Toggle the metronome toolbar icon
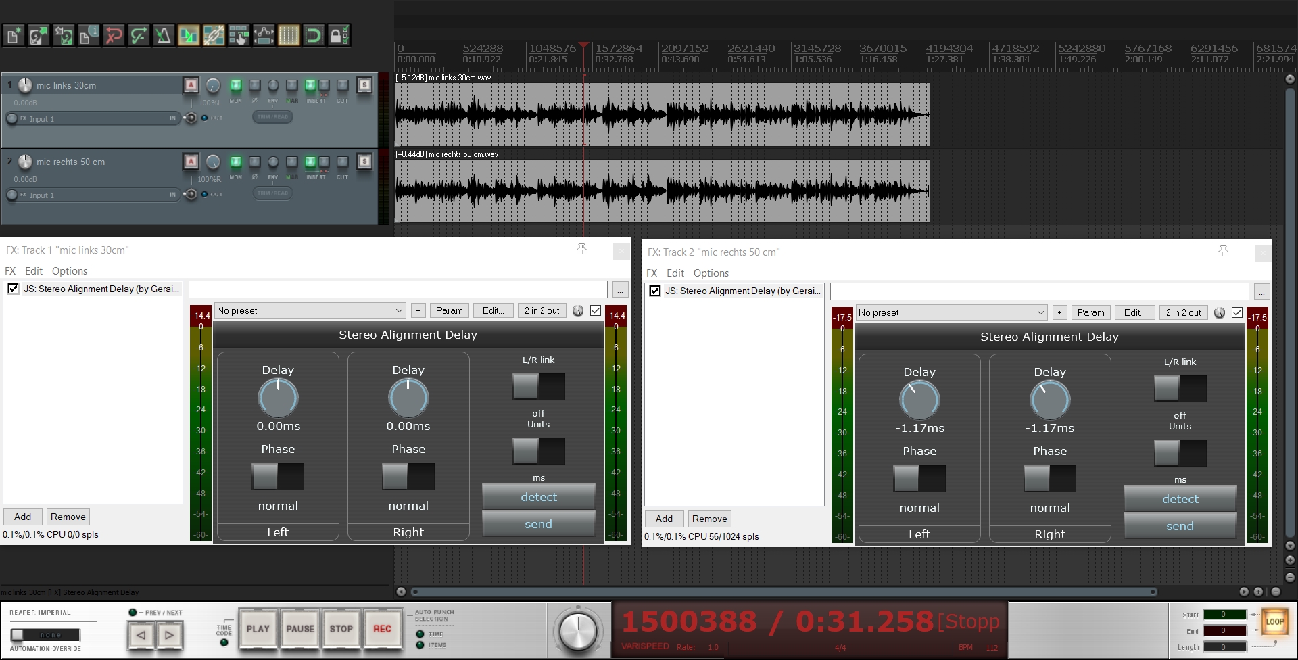The image size is (1298, 660). (163, 35)
